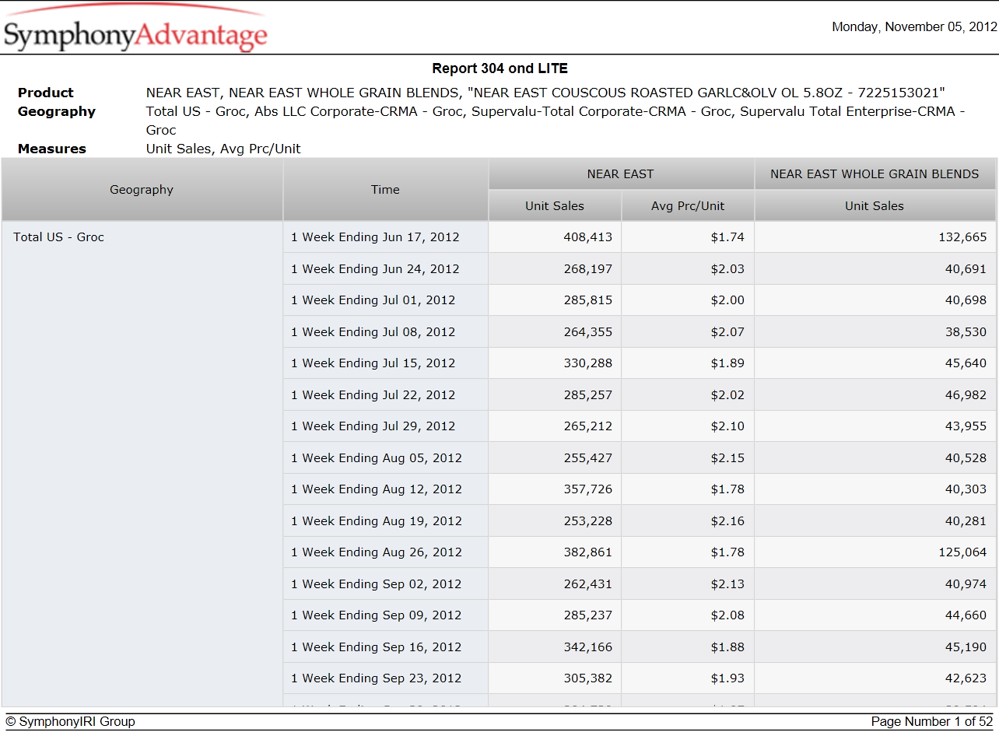999x736 pixels.
Task: Click whole grain blends value 40,691
Action: 966,269
